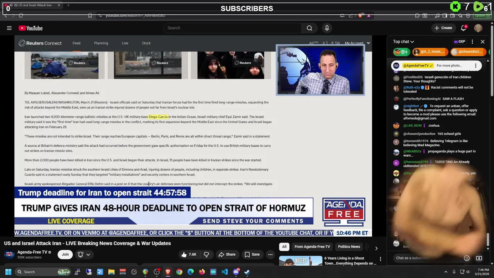494x278 pixels.
Task: Select the @A_Z_Intels chat ticker chip
Action: [x=430, y=52]
